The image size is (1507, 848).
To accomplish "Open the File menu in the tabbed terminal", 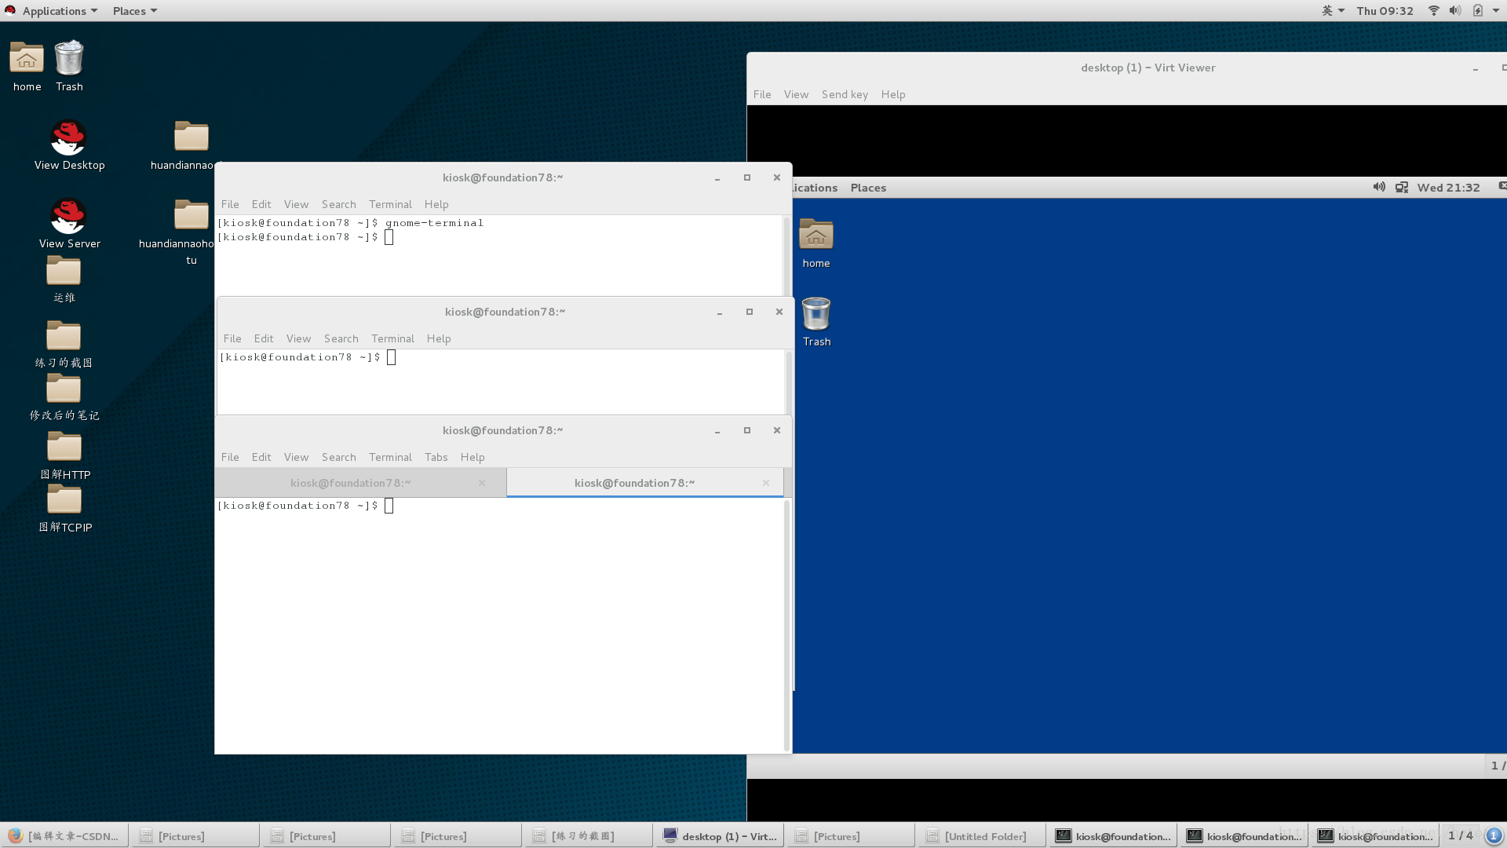I will pyautogui.click(x=230, y=457).
